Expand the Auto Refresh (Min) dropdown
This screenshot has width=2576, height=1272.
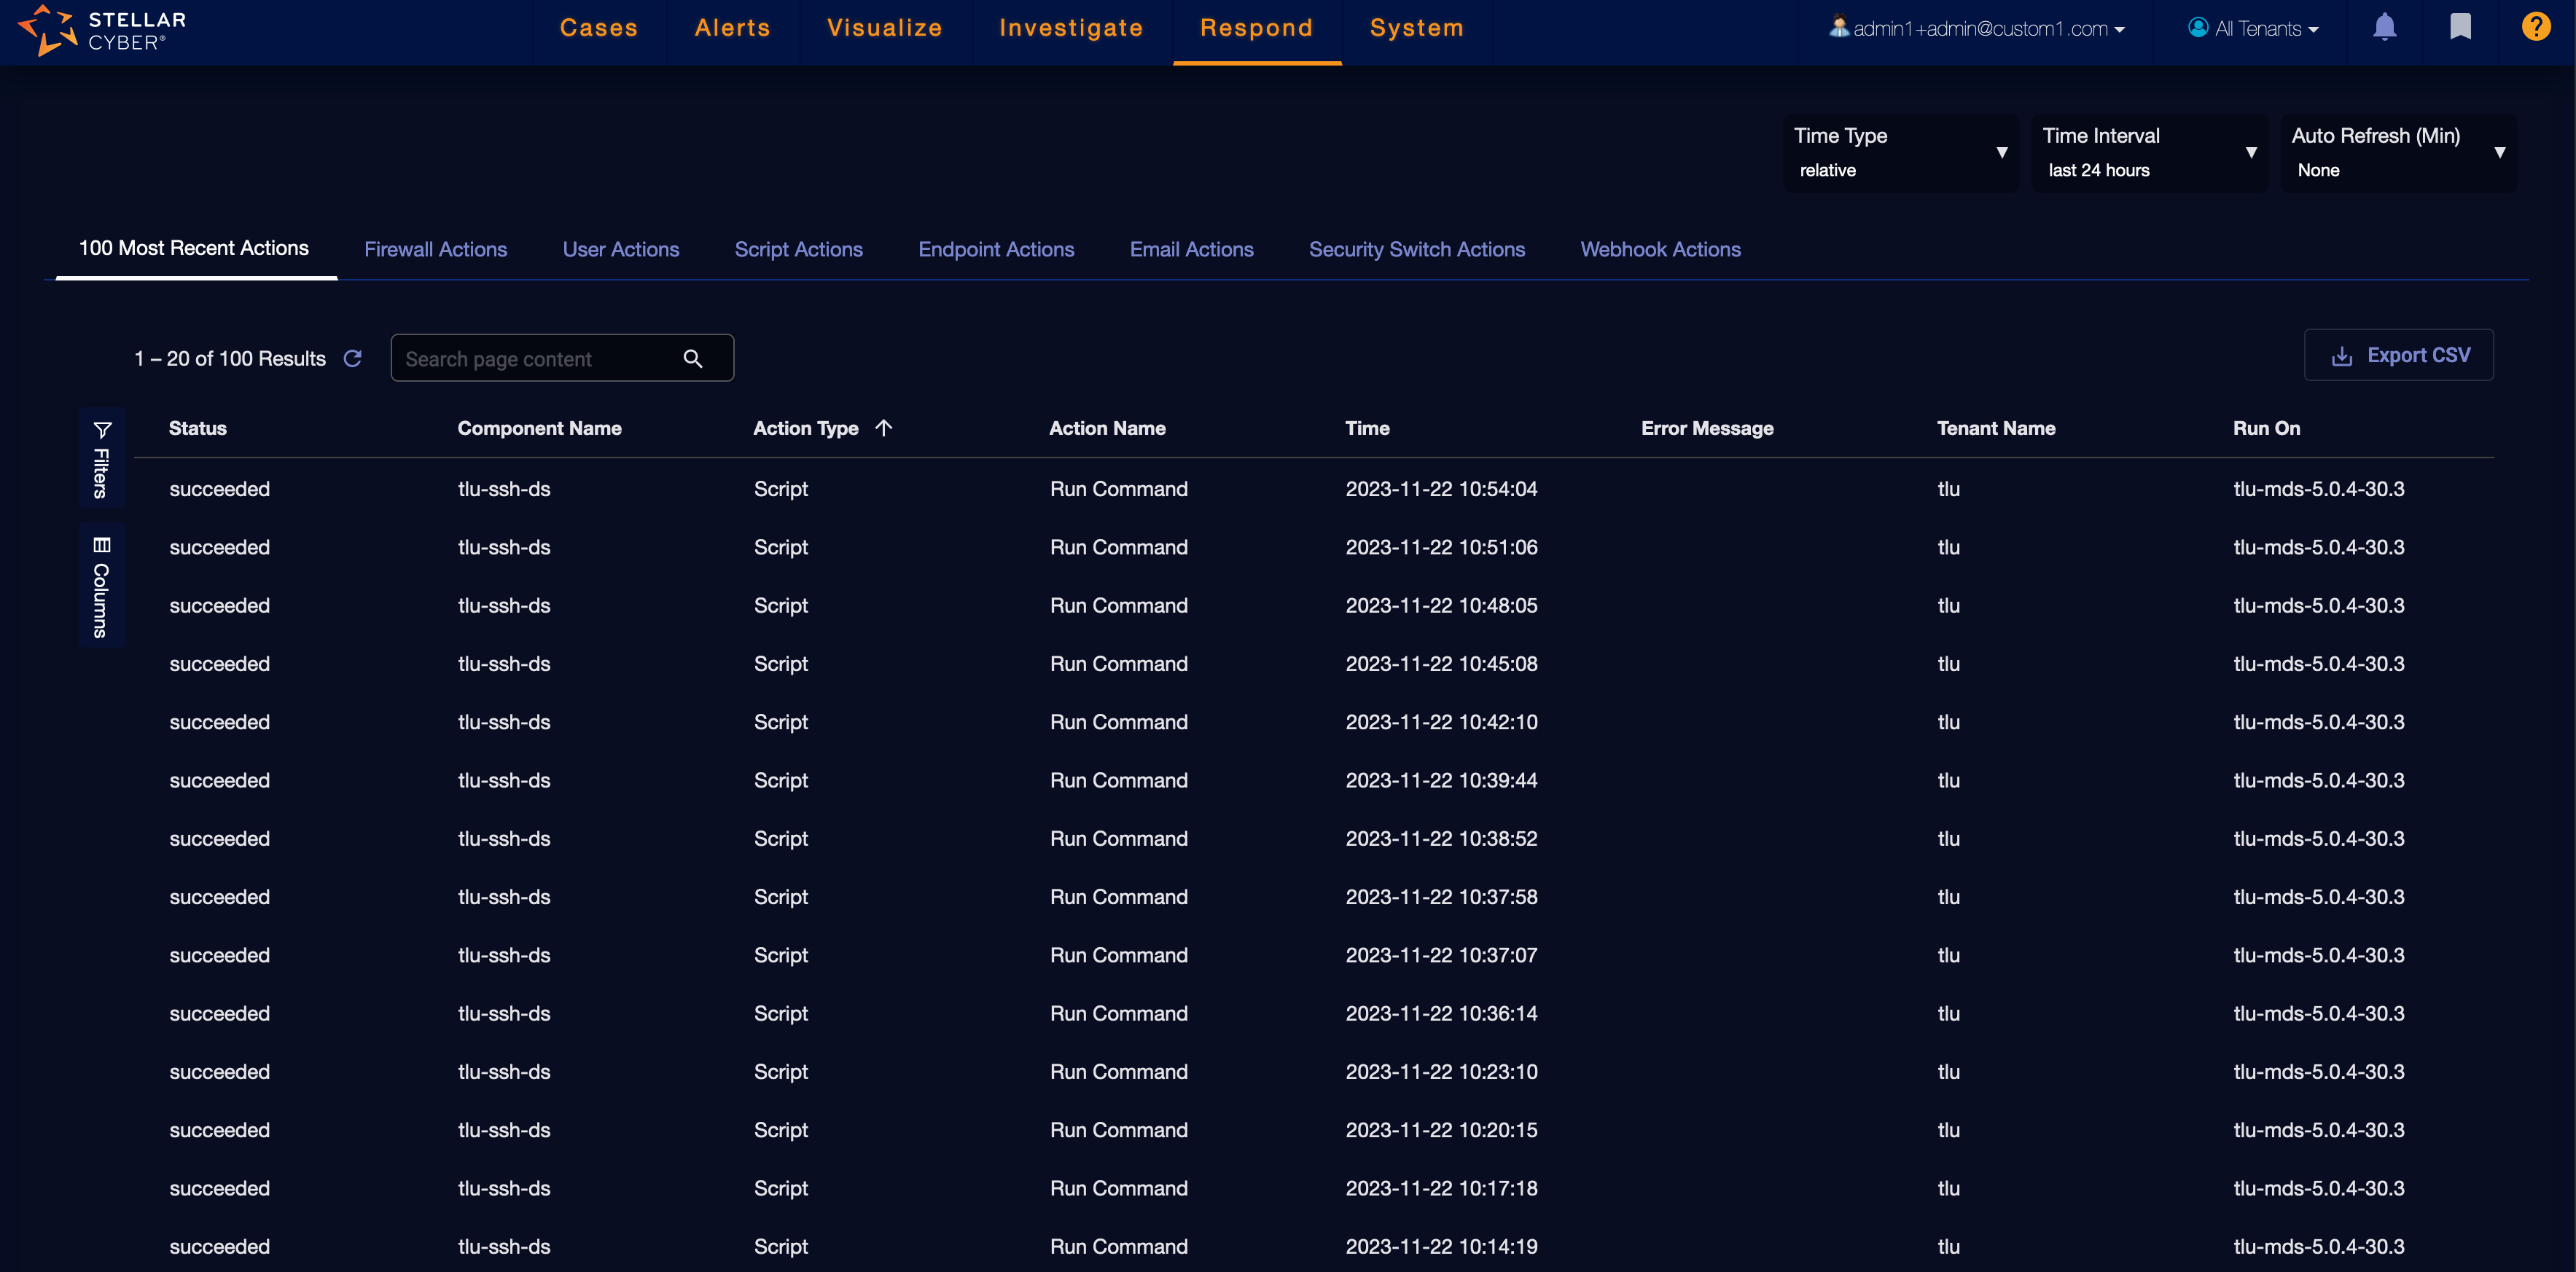pos(2397,152)
